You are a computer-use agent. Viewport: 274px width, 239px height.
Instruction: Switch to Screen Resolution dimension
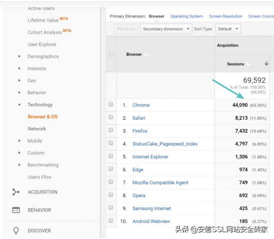point(225,16)
